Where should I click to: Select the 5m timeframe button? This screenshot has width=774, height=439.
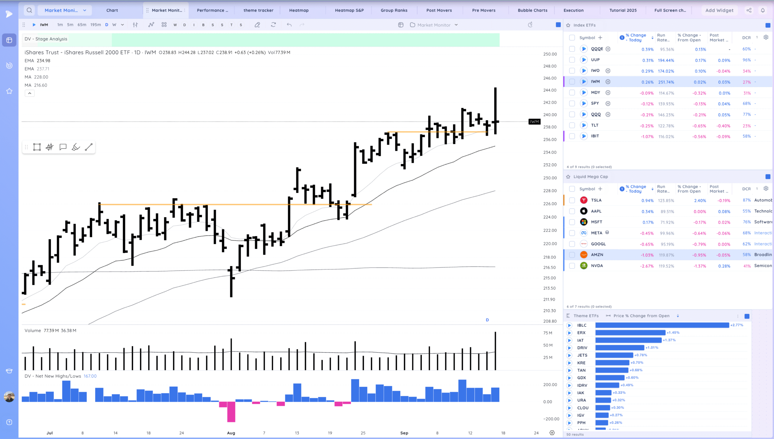(70, 25)
